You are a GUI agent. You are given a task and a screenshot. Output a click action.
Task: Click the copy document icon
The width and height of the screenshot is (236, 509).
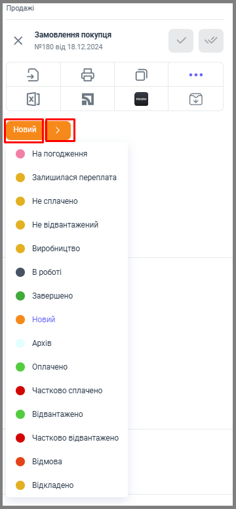141,75
